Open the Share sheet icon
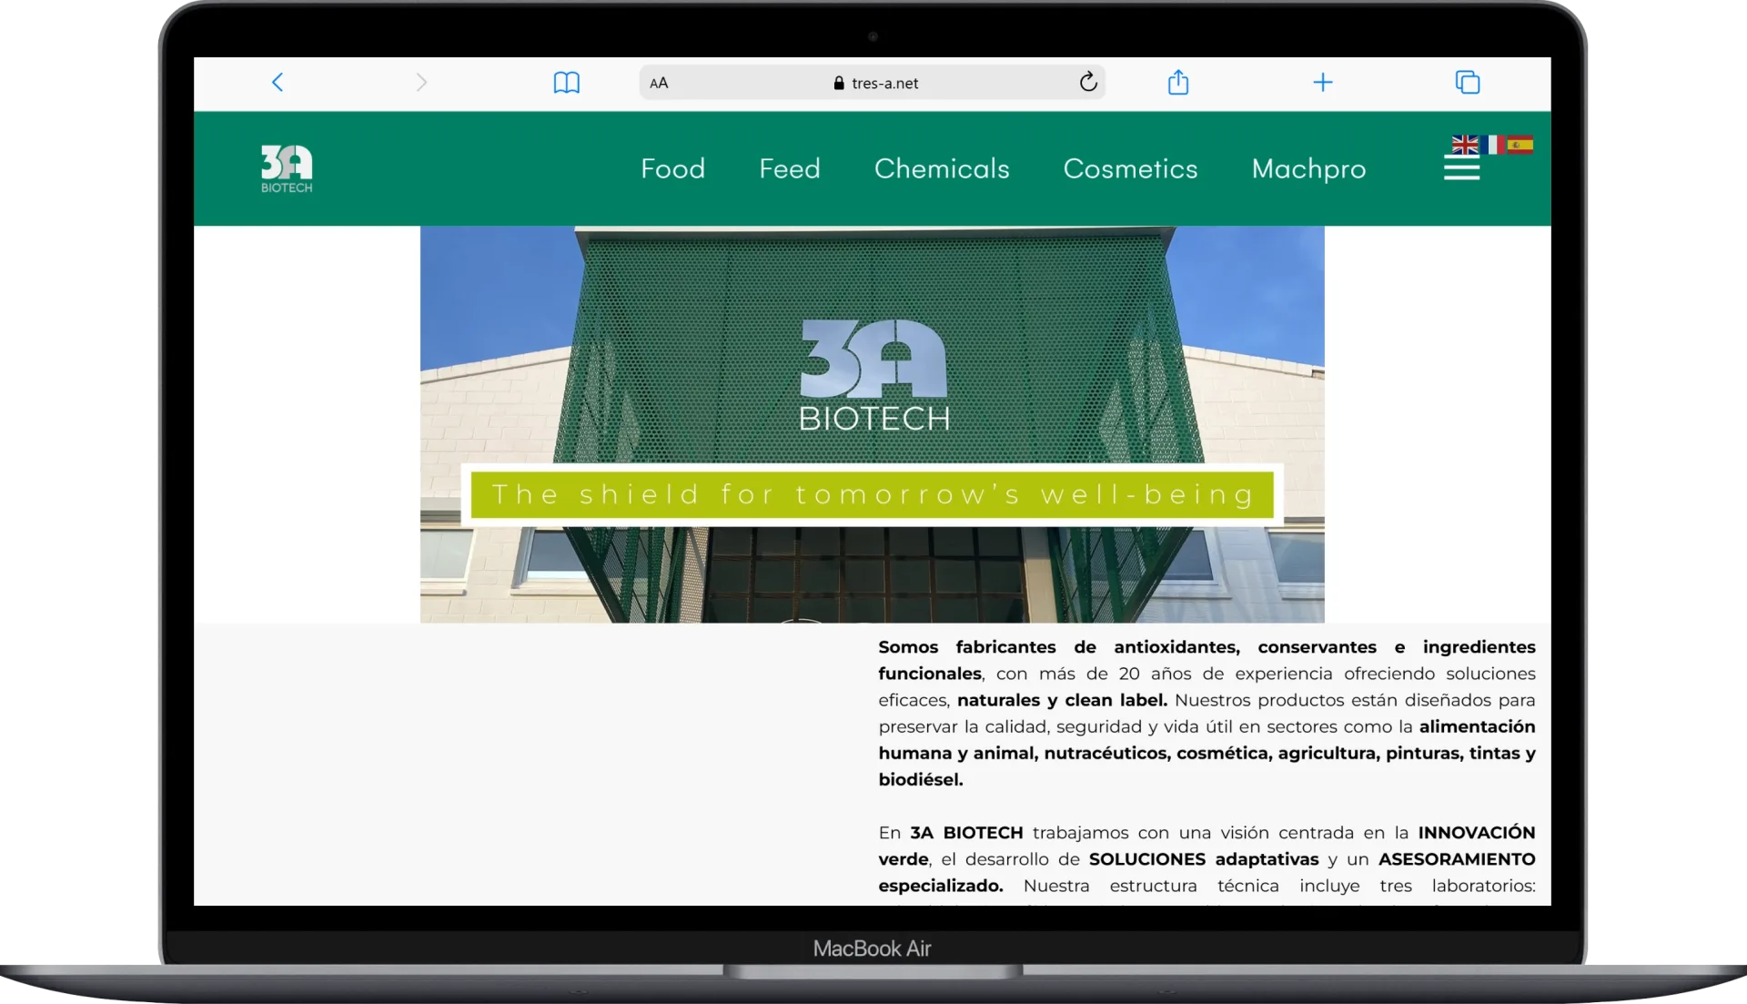 (1177, 83)
